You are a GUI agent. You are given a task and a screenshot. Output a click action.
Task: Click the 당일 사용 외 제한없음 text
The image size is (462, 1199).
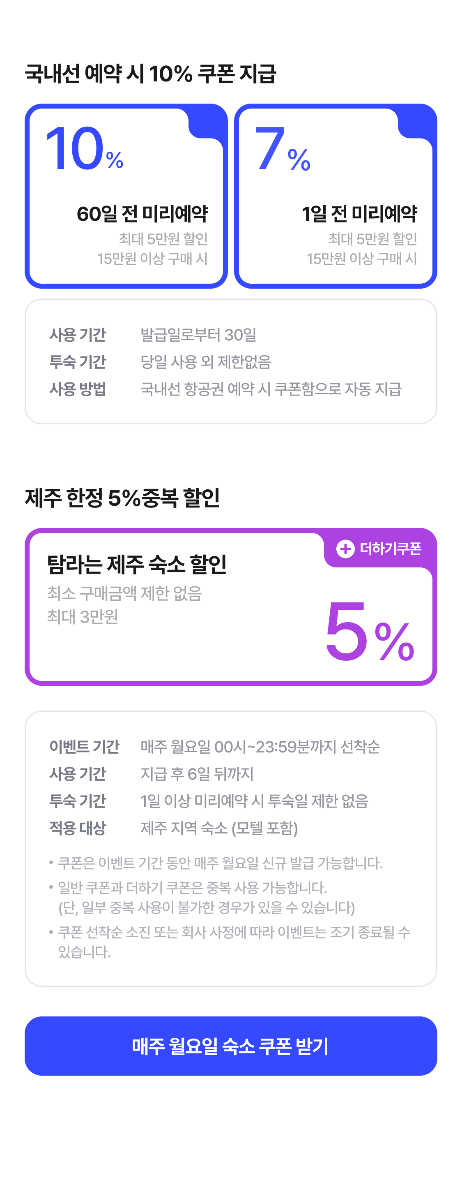[205, 362]
